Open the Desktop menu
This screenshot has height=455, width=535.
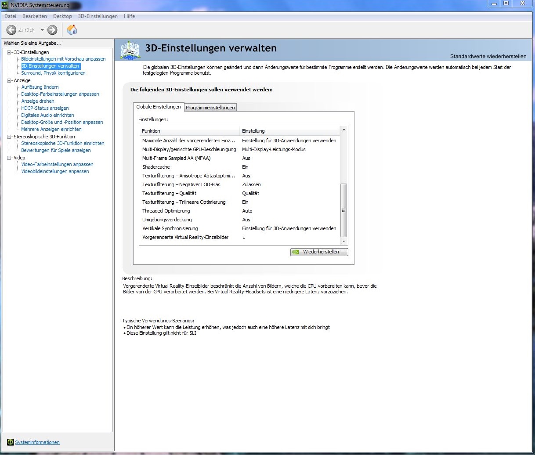coord(62,16)
